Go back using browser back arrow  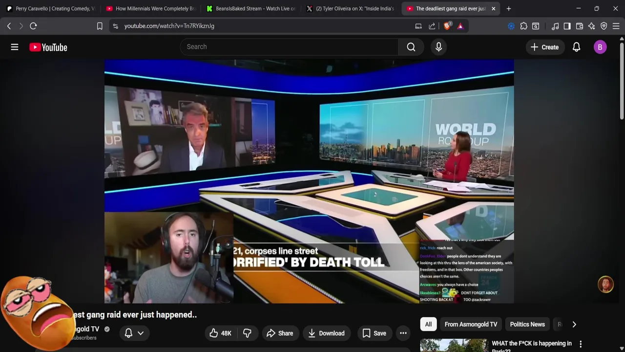pyautogui.click(x=9, y=26)
